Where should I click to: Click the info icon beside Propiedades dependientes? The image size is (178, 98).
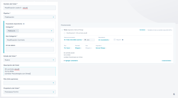[24, 24]
